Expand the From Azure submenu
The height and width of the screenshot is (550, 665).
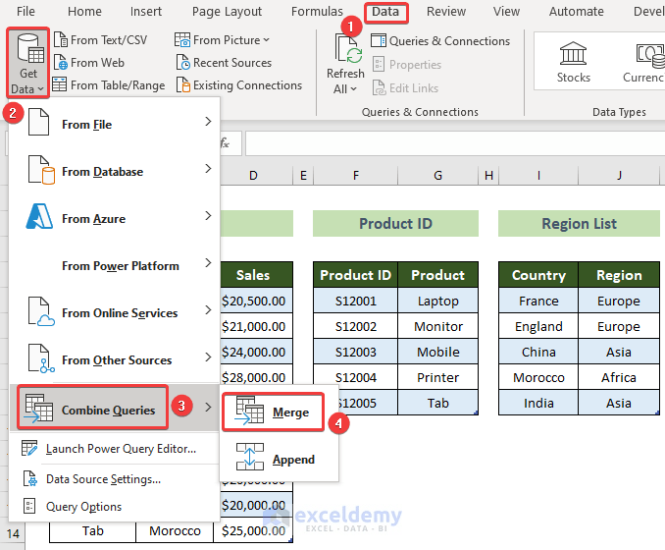click(115, 218)
